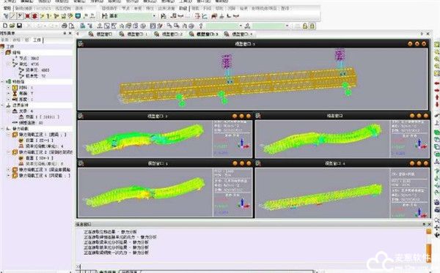Click the printer icon in the toolbar

(x=65, y=26)
